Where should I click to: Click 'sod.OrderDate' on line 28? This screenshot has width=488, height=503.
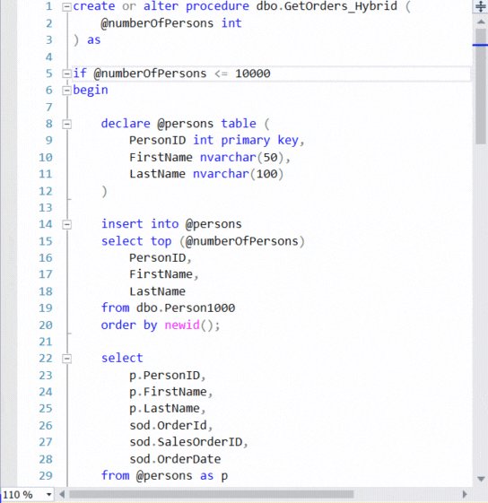(175, 459)
